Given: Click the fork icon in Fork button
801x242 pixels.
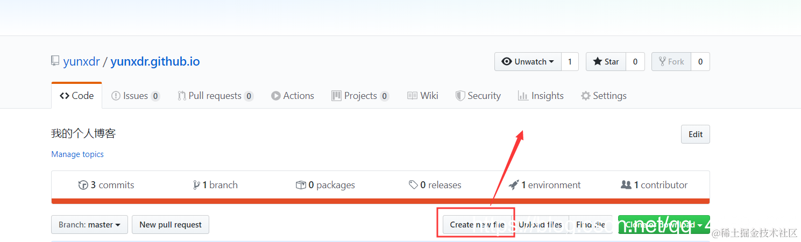Looking at the screenshot, I should (662, 62).
